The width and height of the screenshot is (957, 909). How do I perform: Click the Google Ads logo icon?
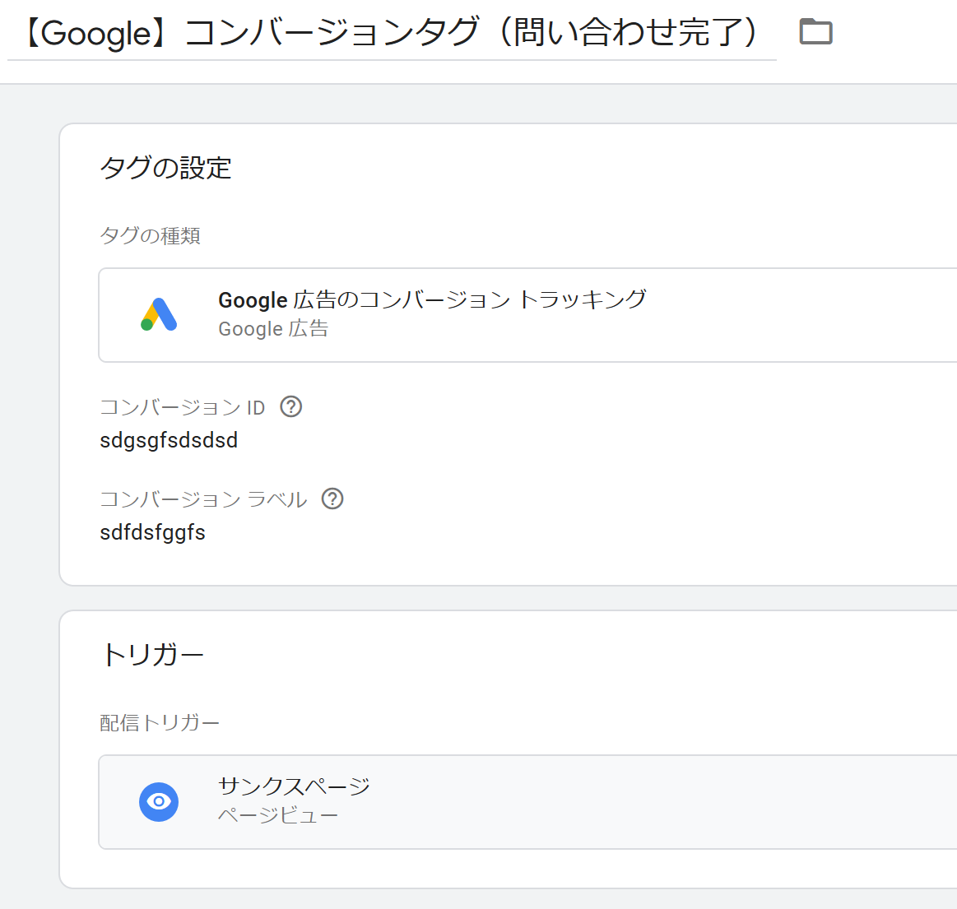pyautogui.click(x=159, y=315)
